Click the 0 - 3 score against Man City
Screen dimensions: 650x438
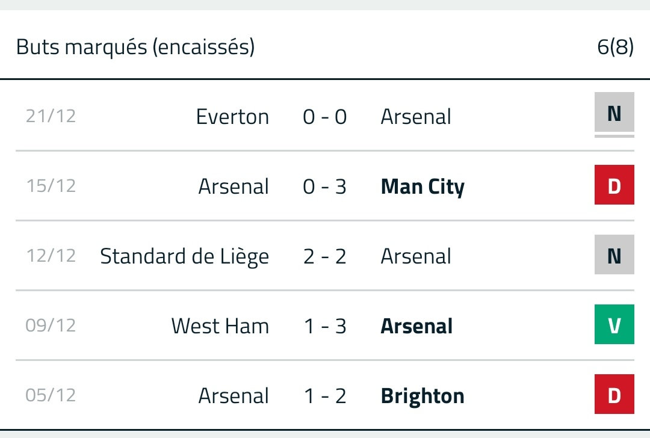point(324,187)
